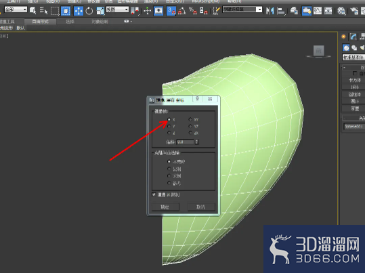
Task: Open the Hierarchy command panel tab
Action: 362,37
